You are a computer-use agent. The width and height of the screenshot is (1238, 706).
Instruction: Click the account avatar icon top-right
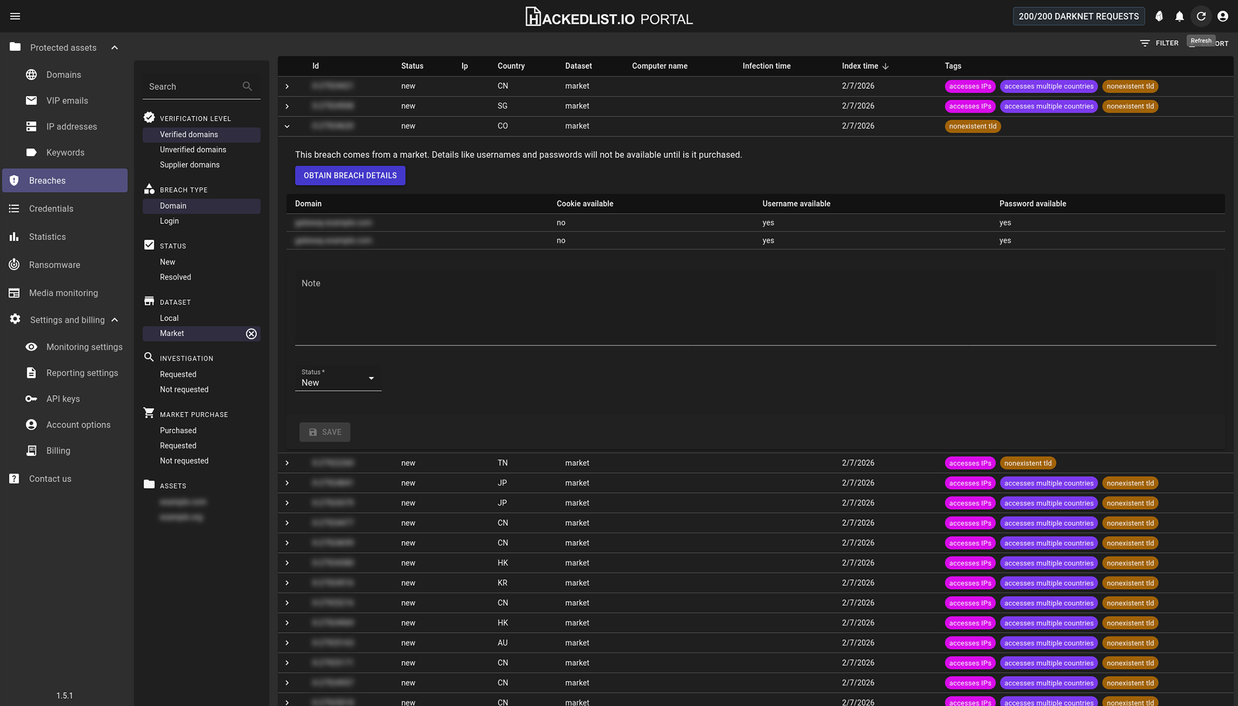pos(1222,16)
